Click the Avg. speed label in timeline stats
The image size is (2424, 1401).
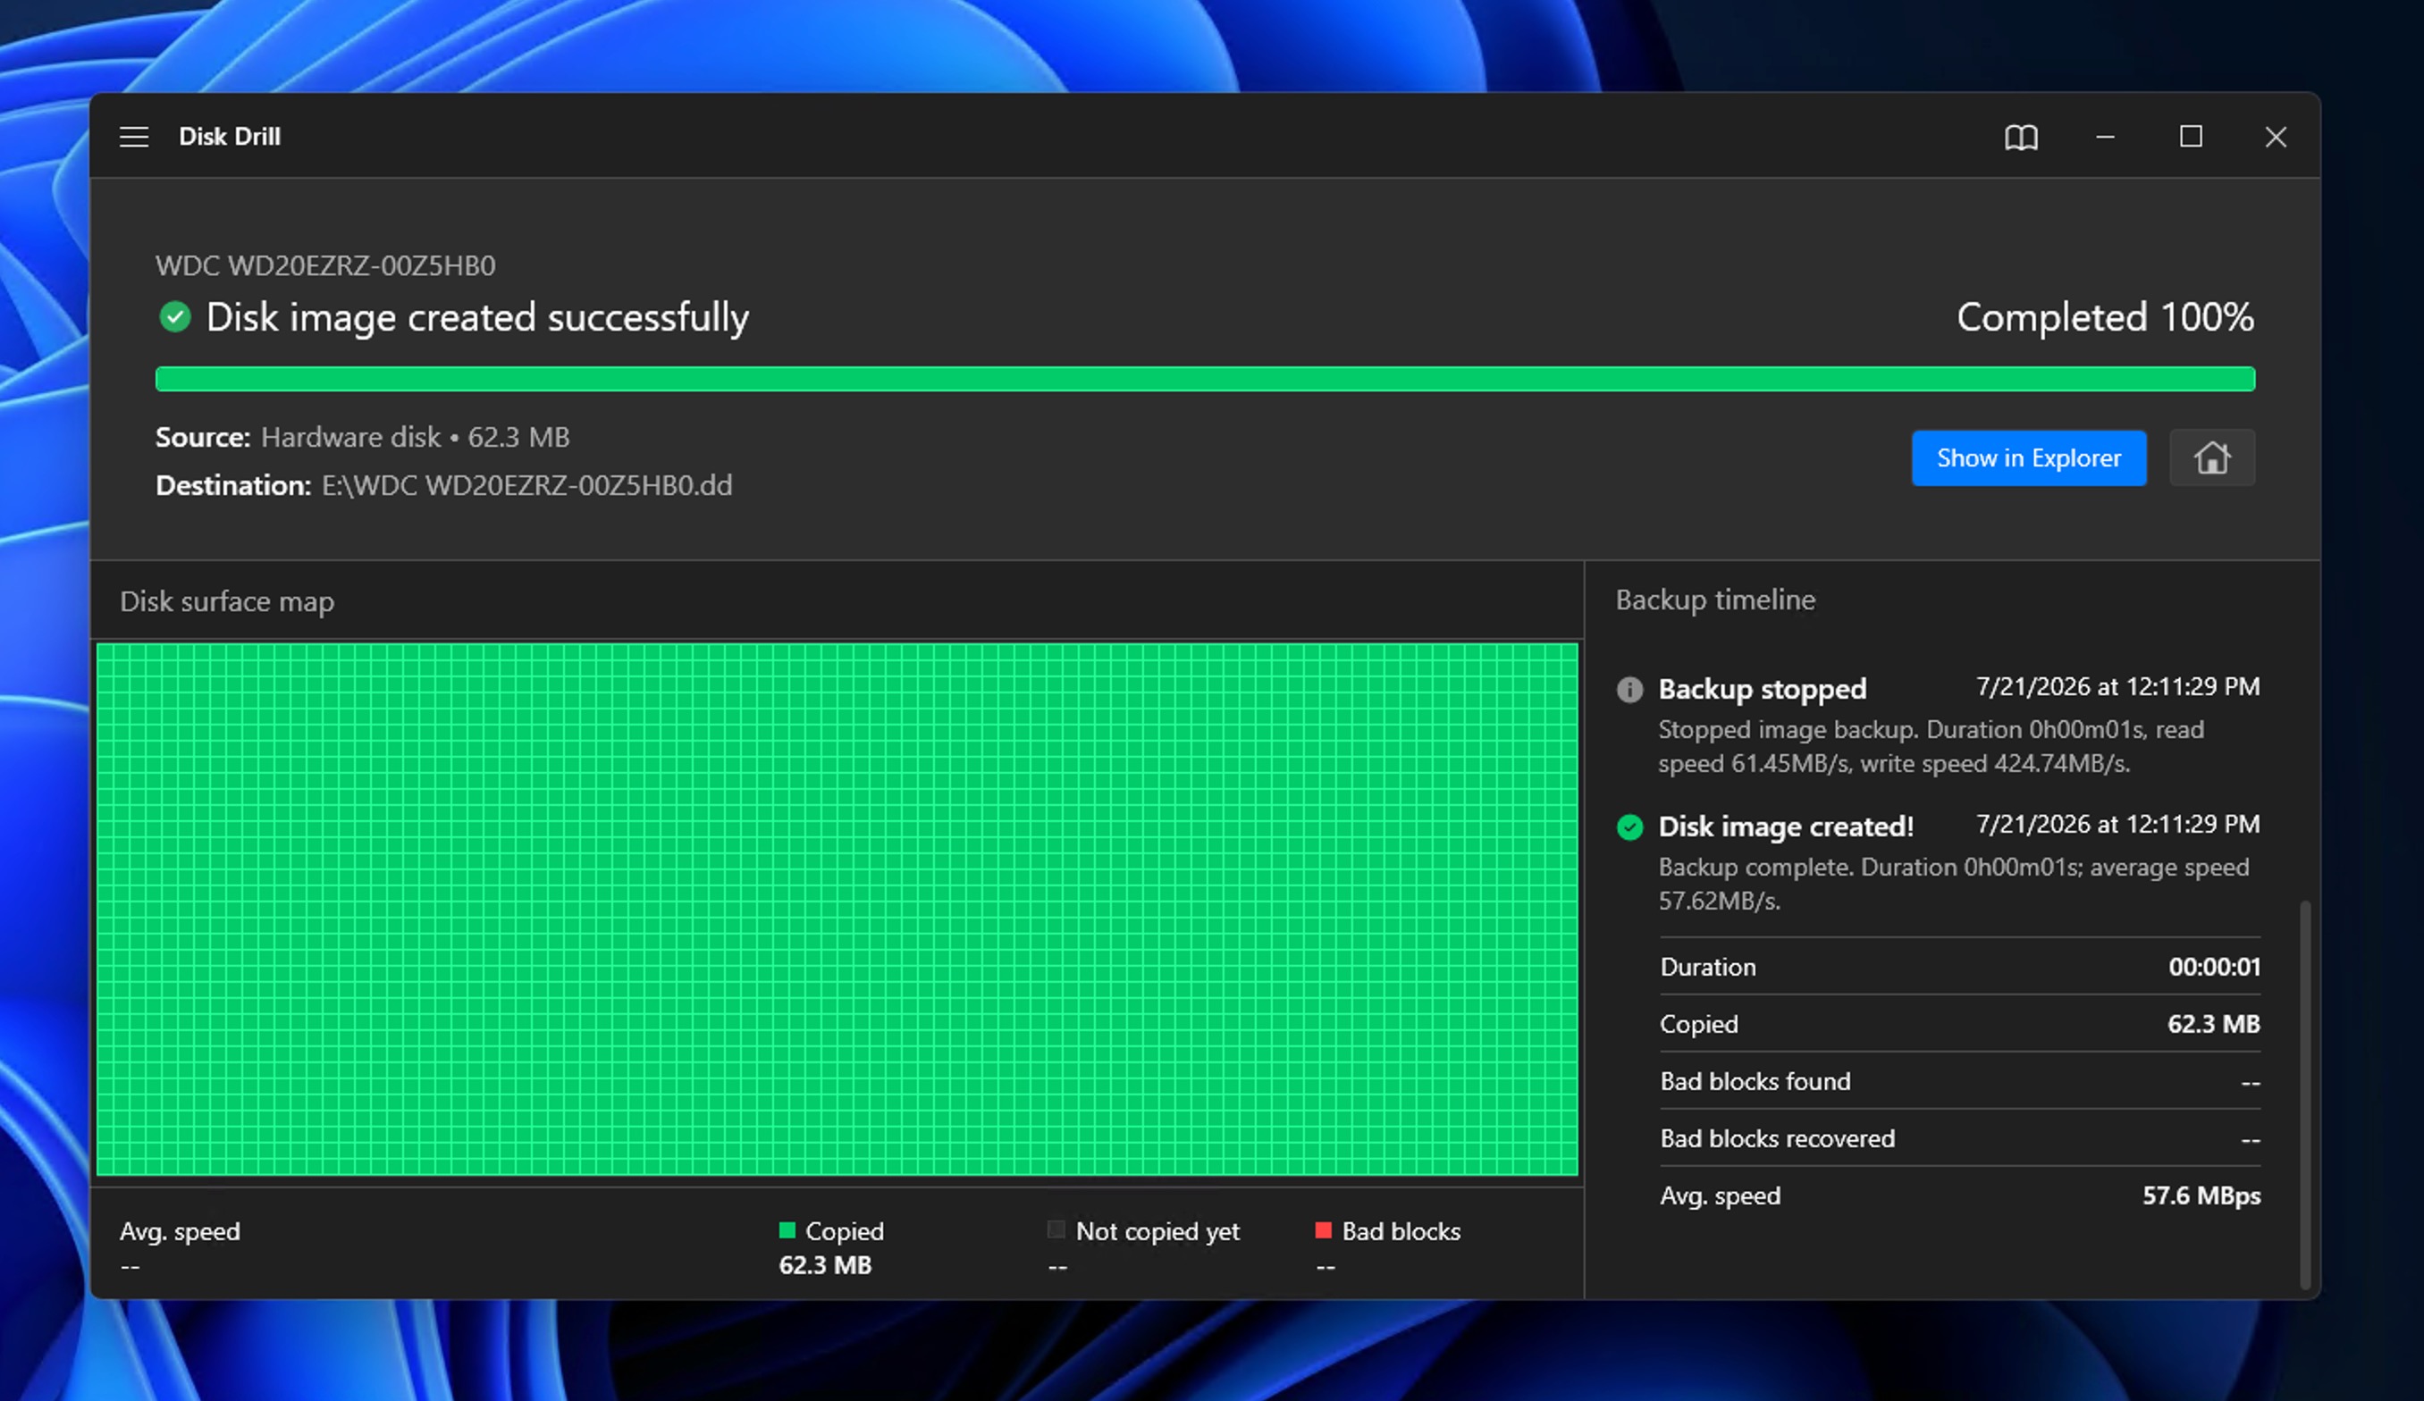click(x=1720, y=1196)
